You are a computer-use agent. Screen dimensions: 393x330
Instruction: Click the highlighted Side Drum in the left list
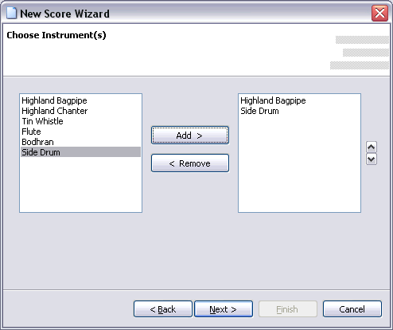tap(80, 152)
